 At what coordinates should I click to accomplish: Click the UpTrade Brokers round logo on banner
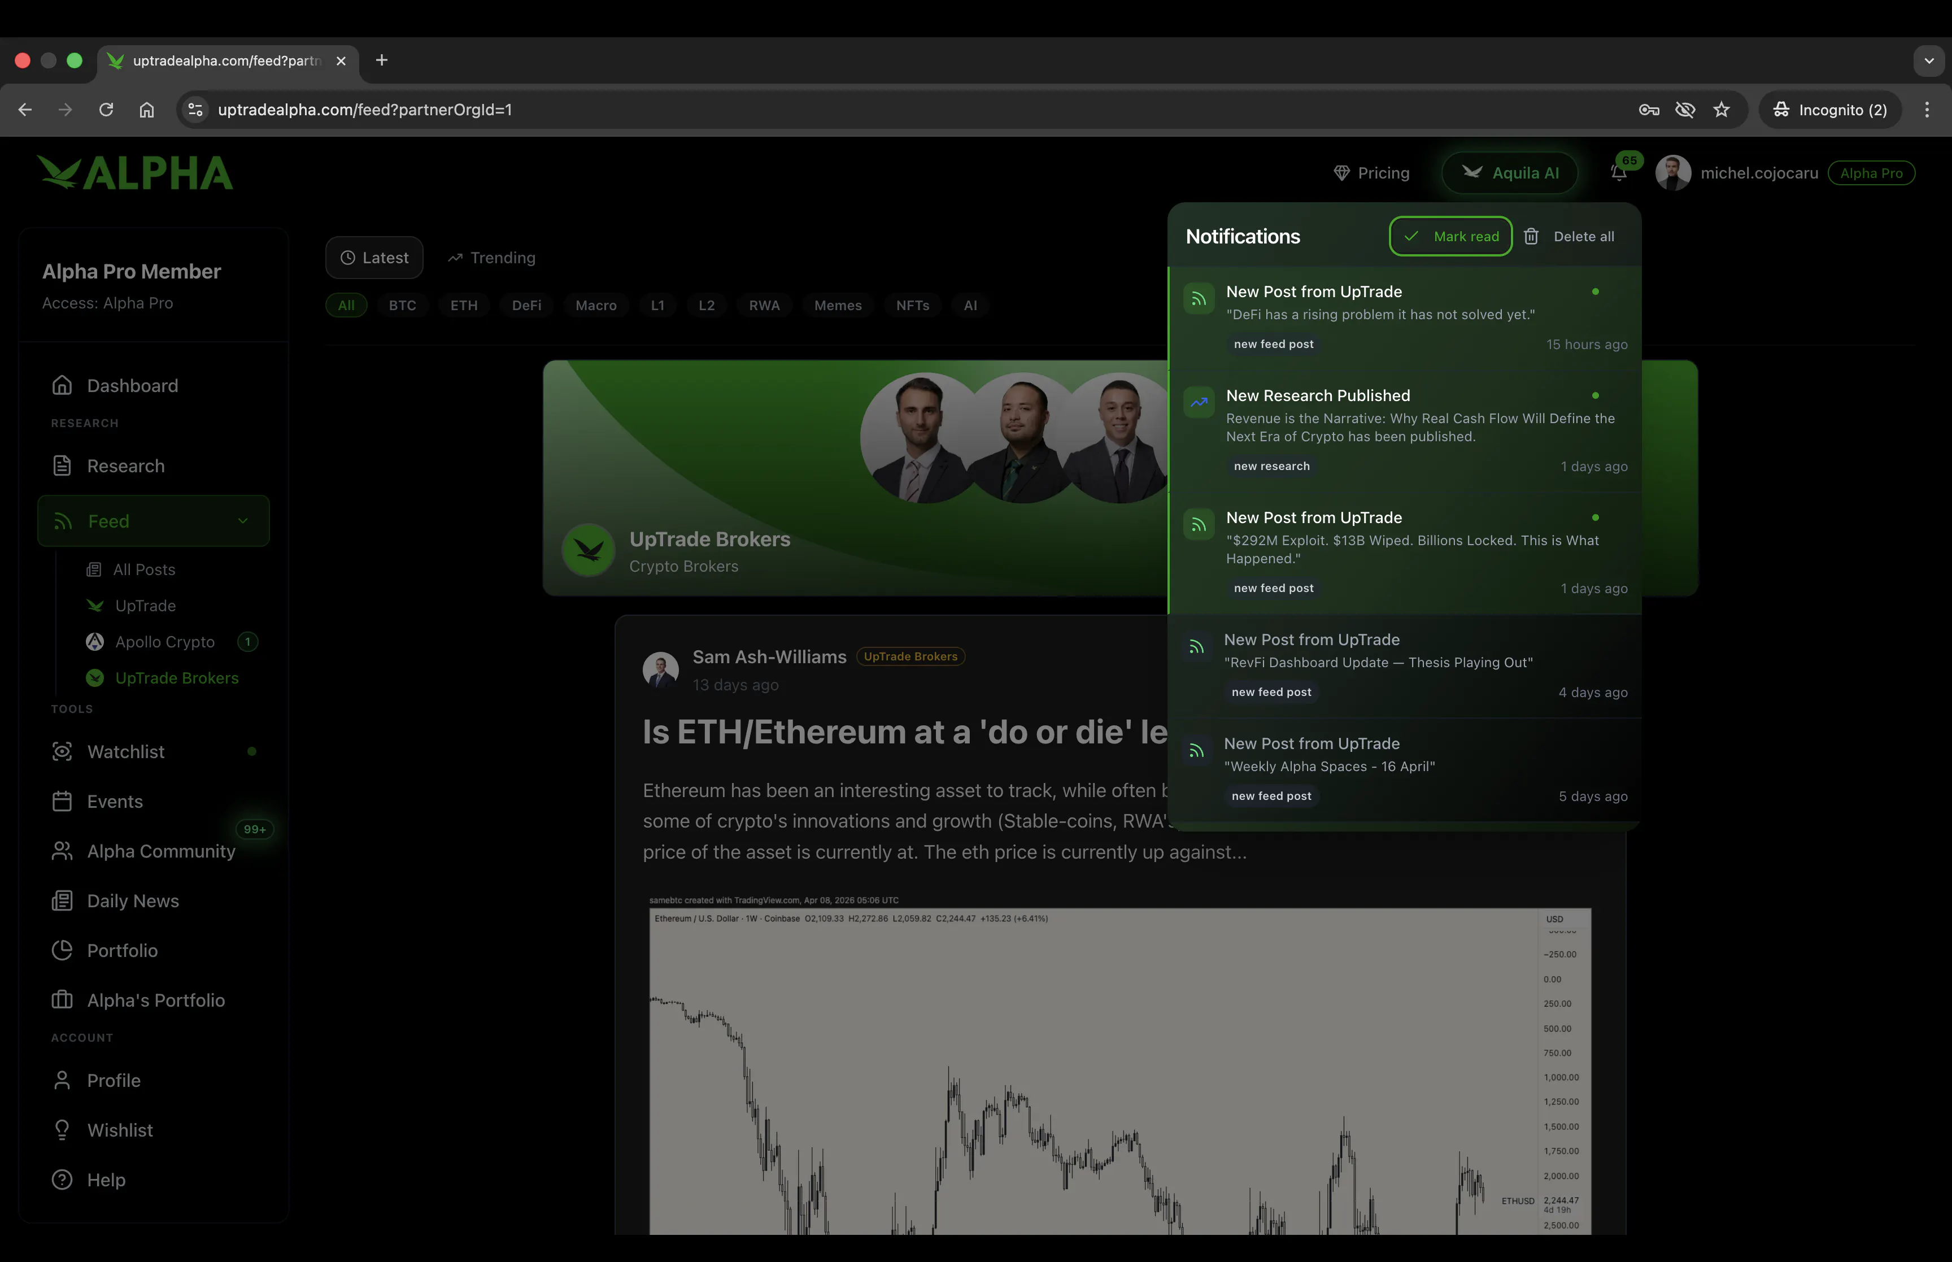pyautogui.click(x=588, y=550)
